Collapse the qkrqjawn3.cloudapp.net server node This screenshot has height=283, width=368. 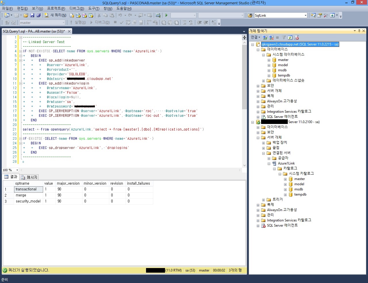(x=253, y=45)
